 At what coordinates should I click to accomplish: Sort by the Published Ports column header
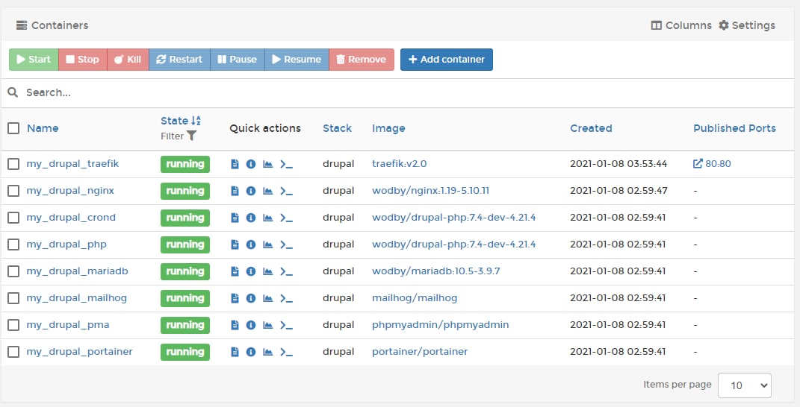click(x=734, y=128)
